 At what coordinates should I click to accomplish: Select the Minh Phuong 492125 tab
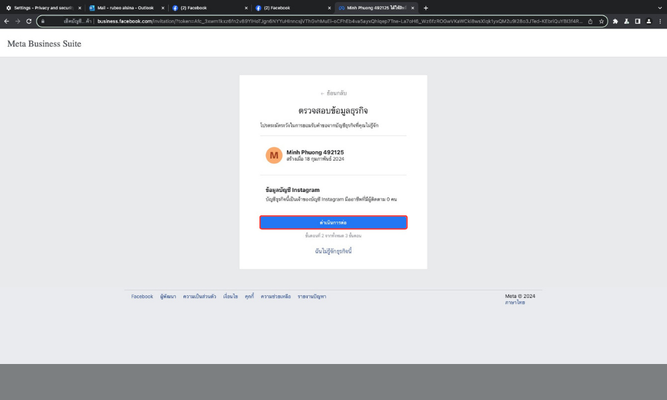(376, 8)
